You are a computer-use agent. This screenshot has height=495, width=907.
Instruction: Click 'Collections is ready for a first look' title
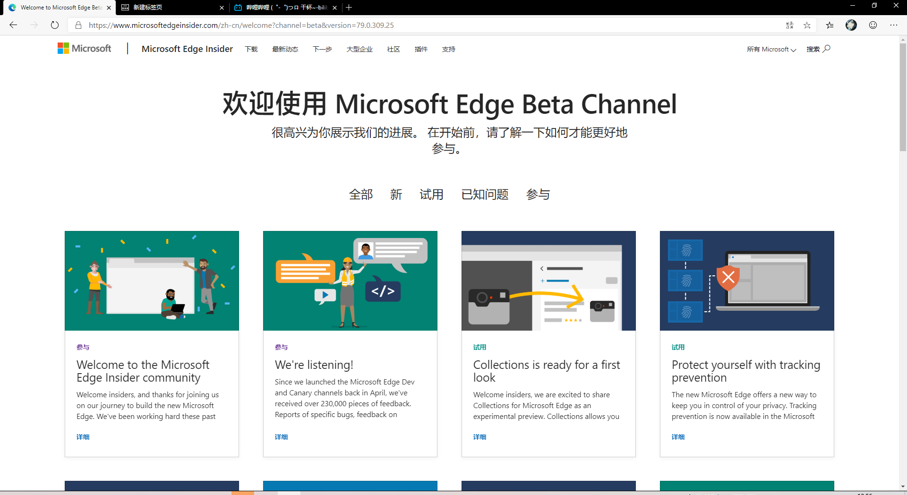(x=547, y=371)
